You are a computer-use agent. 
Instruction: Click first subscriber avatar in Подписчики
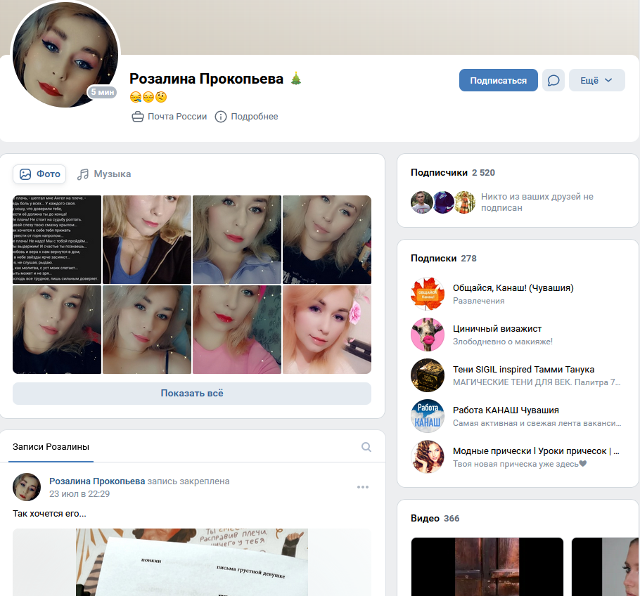[421, 202]
